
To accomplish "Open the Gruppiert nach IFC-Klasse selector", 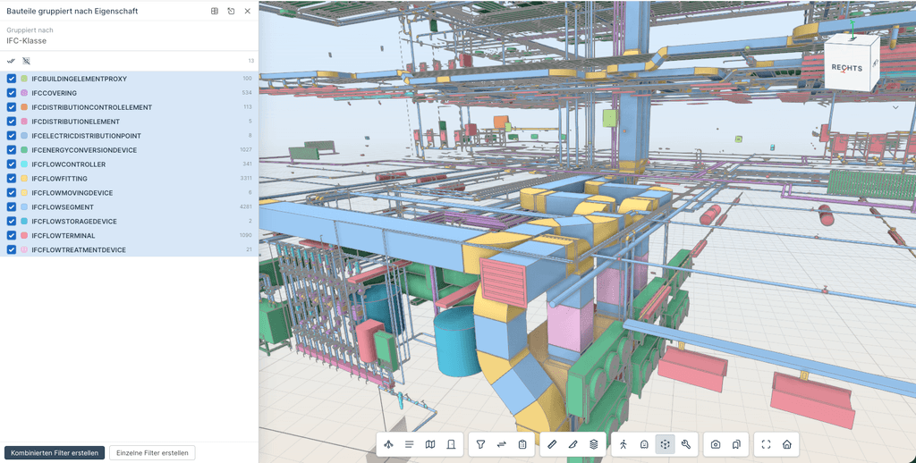I will coord(129,36).
